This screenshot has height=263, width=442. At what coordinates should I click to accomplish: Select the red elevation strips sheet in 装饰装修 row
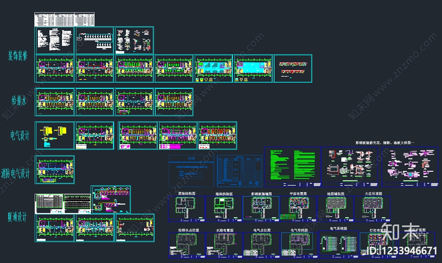click(x=293, y=68)
